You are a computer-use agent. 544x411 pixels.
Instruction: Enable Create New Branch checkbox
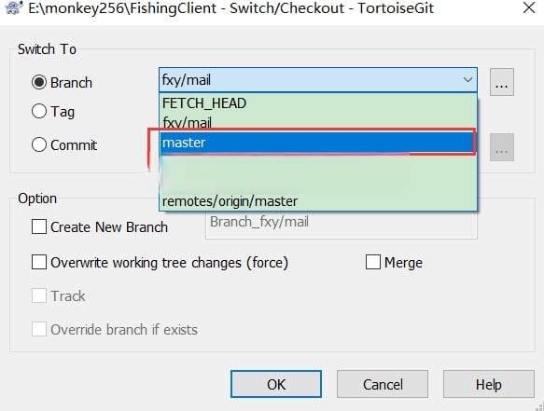click(39, 227)
